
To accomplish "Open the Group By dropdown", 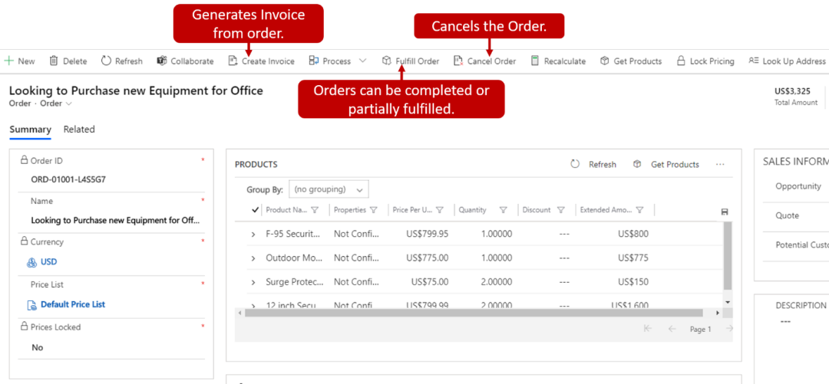I will point(329,189).
